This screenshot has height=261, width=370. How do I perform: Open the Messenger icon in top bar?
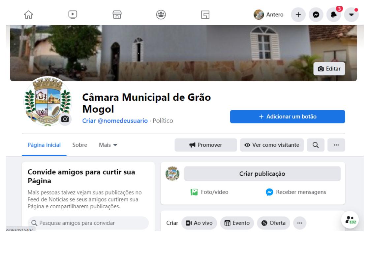316,15
